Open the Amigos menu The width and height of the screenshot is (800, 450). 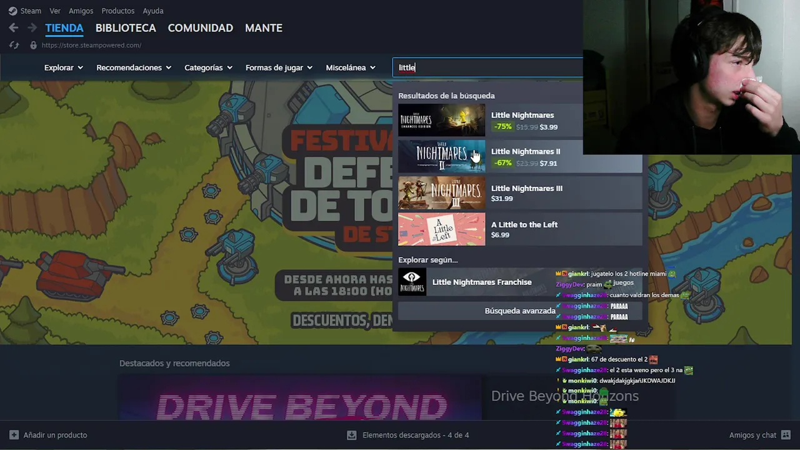81,11
